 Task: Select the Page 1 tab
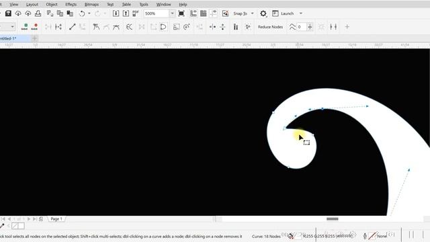(56, 219)
